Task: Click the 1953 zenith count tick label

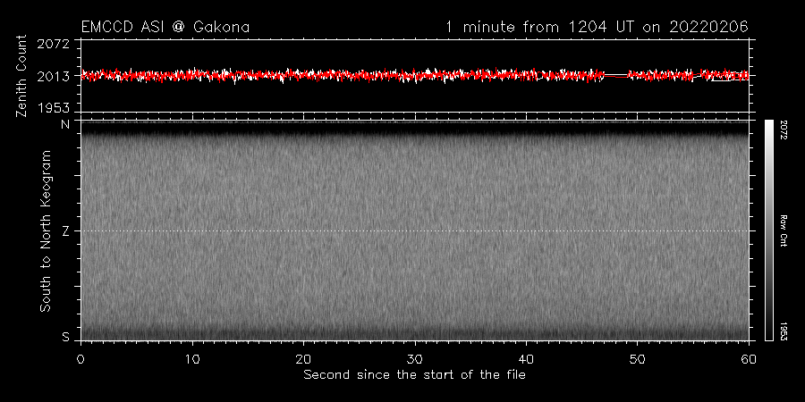Action: pos(54,107)
